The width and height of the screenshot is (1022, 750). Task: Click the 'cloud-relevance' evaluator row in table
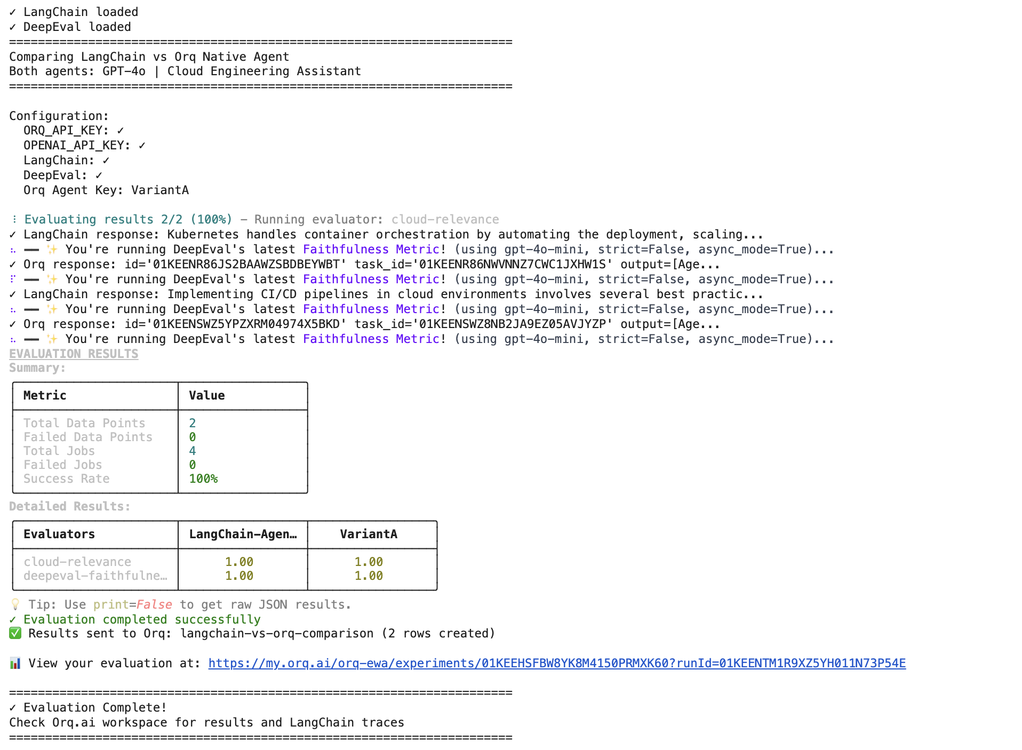tap(77, 562)
